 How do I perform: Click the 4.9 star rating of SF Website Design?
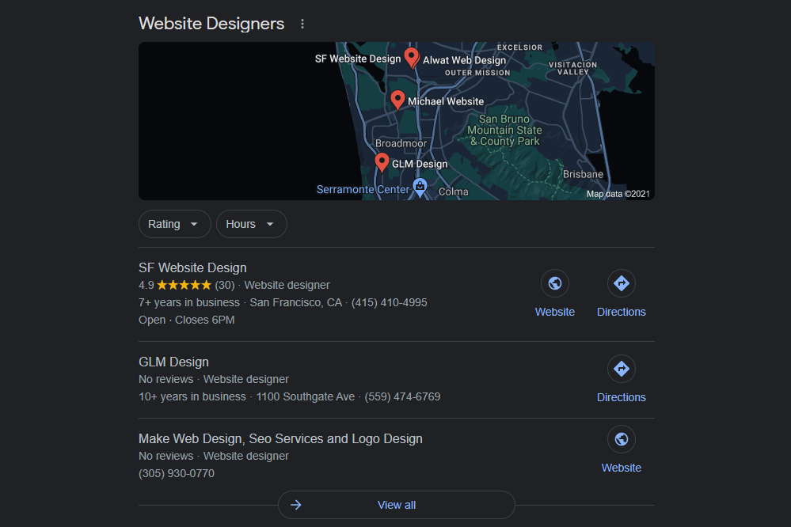coord(184,285)
